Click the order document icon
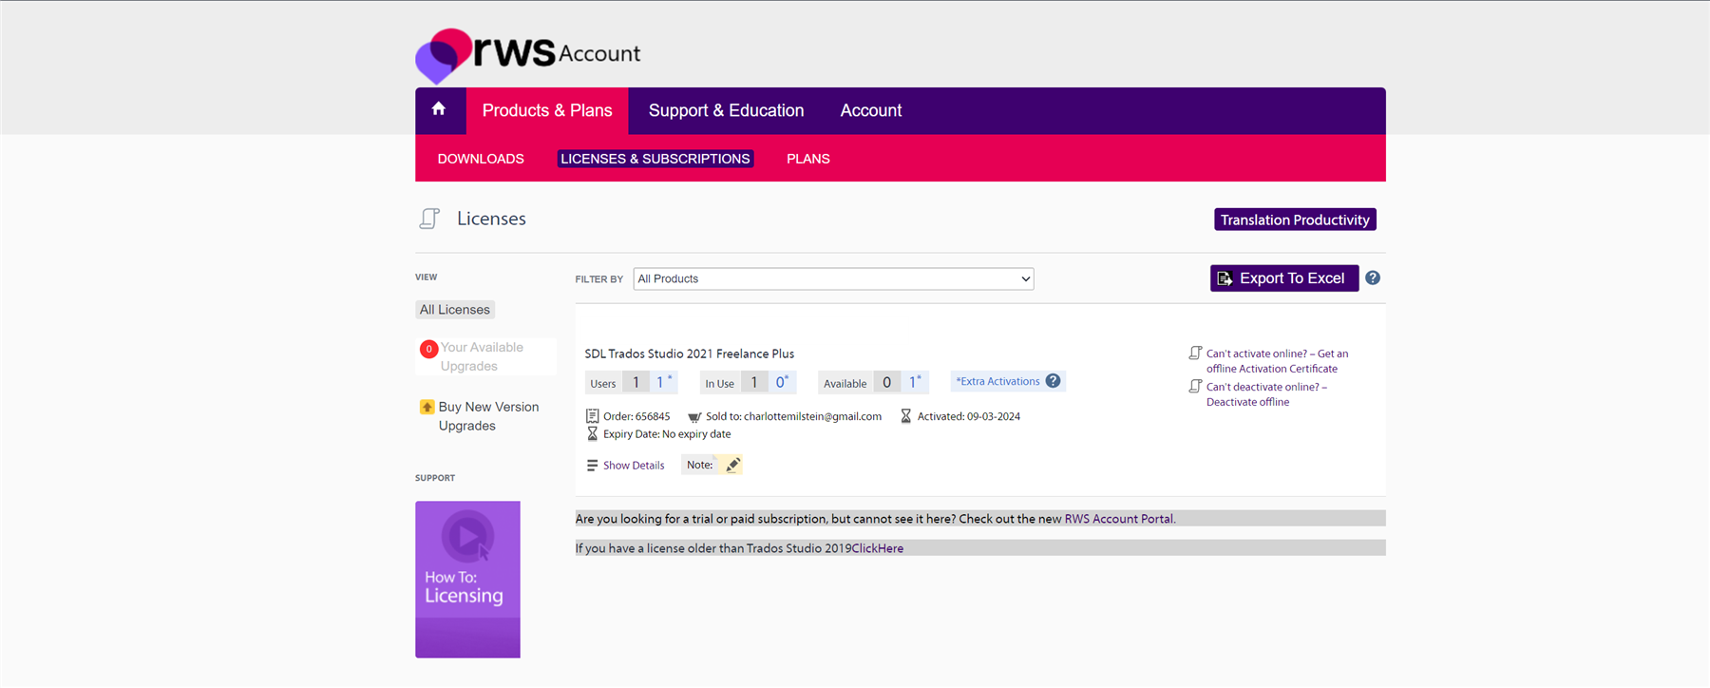Screen dimensions: 1710x688 tap(592, 416)
